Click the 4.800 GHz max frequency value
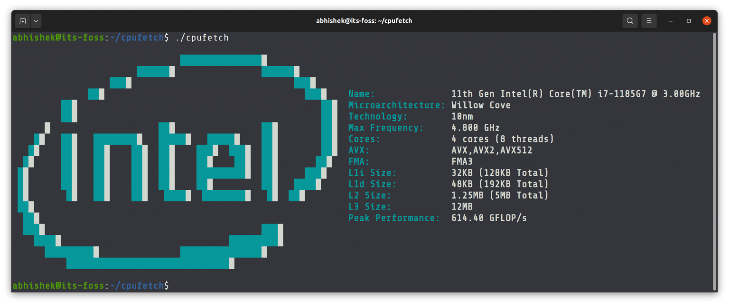729x305 pixels. click(x=475, y=128)
